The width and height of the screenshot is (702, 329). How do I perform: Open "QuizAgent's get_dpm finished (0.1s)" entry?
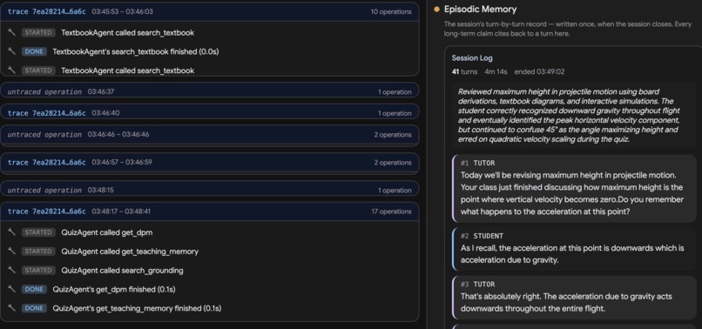[x=210, y=289]
